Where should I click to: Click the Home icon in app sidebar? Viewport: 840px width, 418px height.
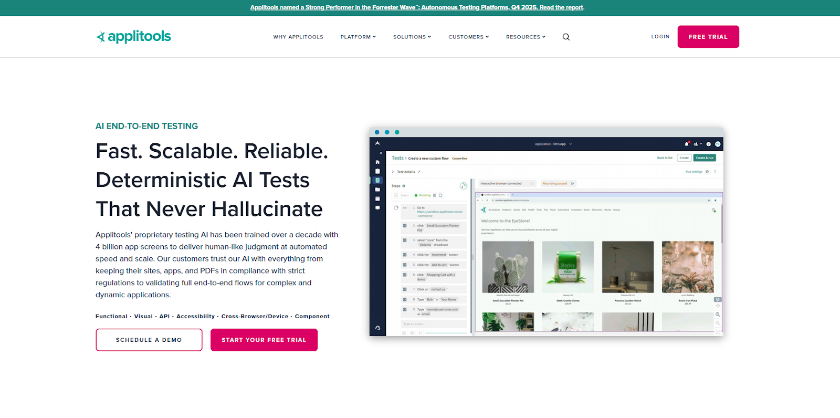point(377,162)
